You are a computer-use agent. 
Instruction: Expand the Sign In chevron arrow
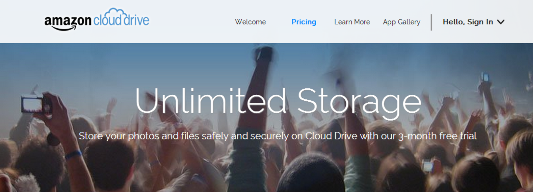(x=501, y=22)
